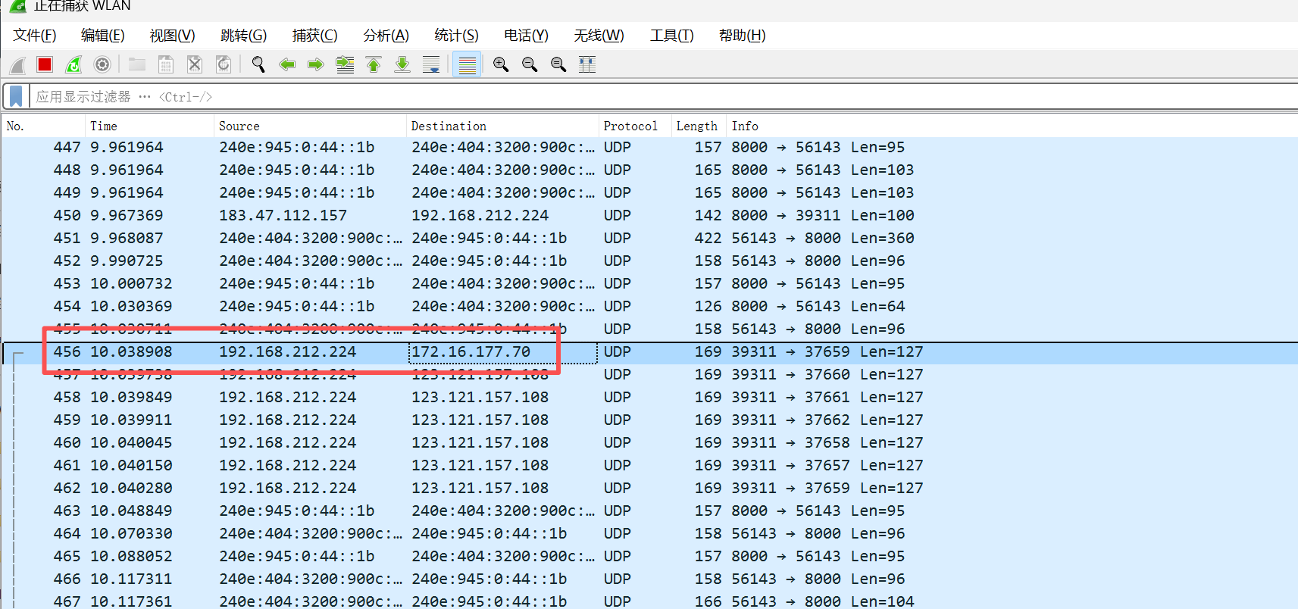Toggle packet list colorization
The image size is (1298, 609).
(x=468, y=64)
